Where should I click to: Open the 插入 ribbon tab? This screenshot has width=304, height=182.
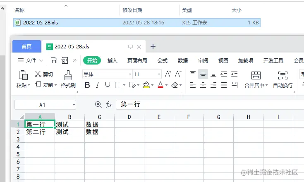click(112, 60)
